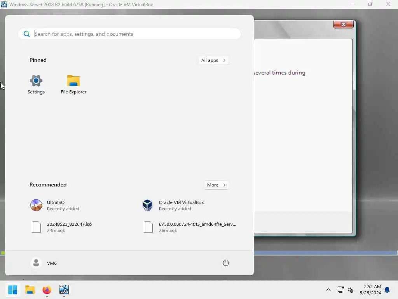Open the notification bell icon
Screen dimensions: 398x299
point(388,290)
